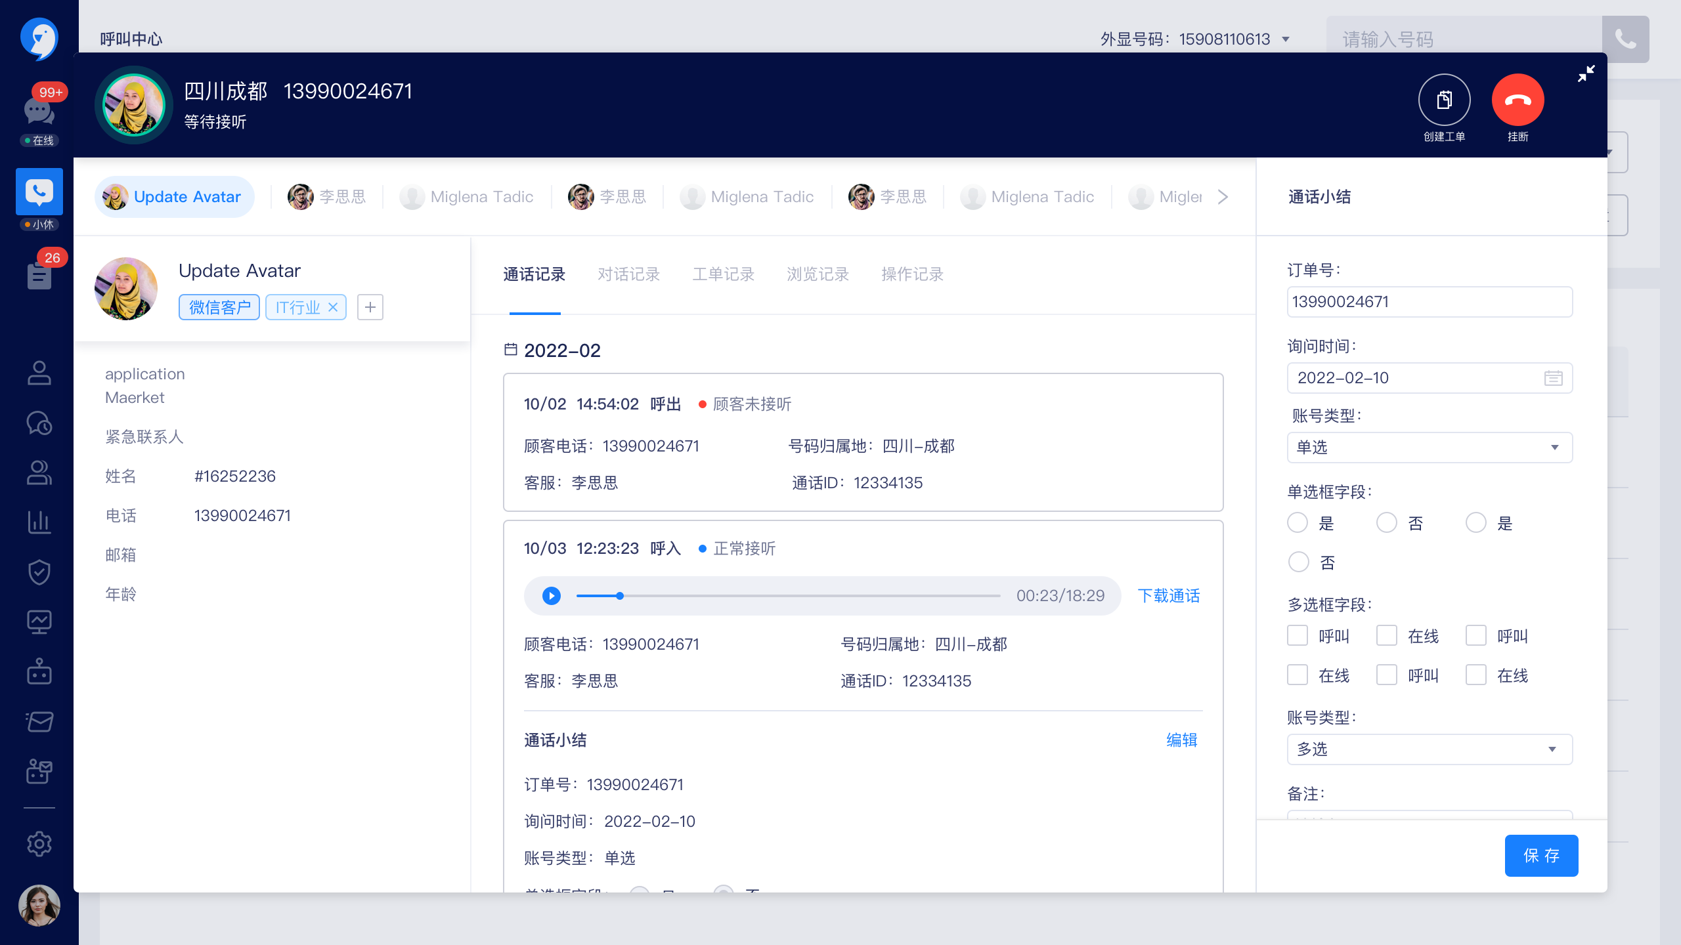
Task: Click the 下载通话 download link
Action: [1169, 596]
